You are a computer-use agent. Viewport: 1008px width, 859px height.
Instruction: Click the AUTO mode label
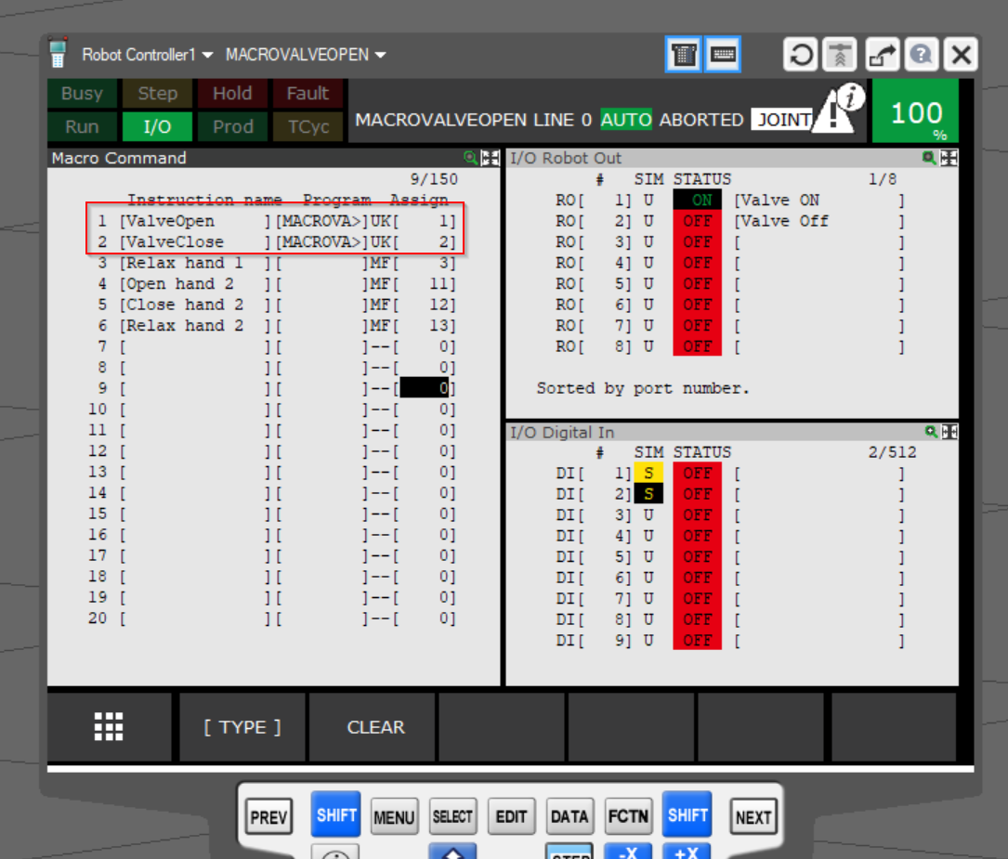(x=625, y=120)
